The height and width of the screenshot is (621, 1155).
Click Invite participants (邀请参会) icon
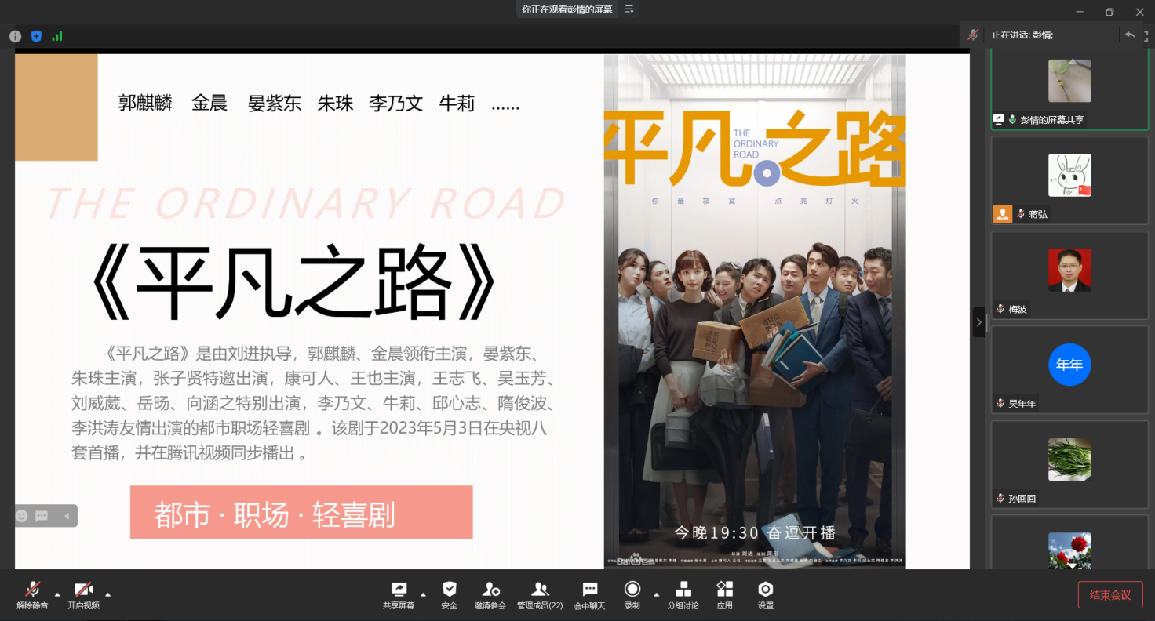pyautogui.click(x=491, y=595)
